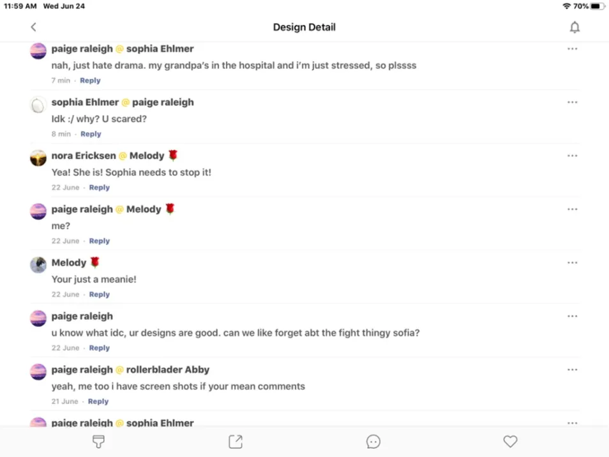Tap sophia Ehlmer's egg avatar
This screenshot has width=609, height=457.
click(38, 104)
